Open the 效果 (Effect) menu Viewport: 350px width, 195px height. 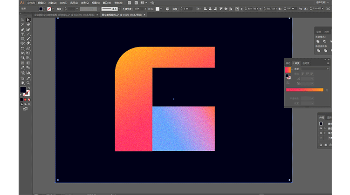click(83, 2)
